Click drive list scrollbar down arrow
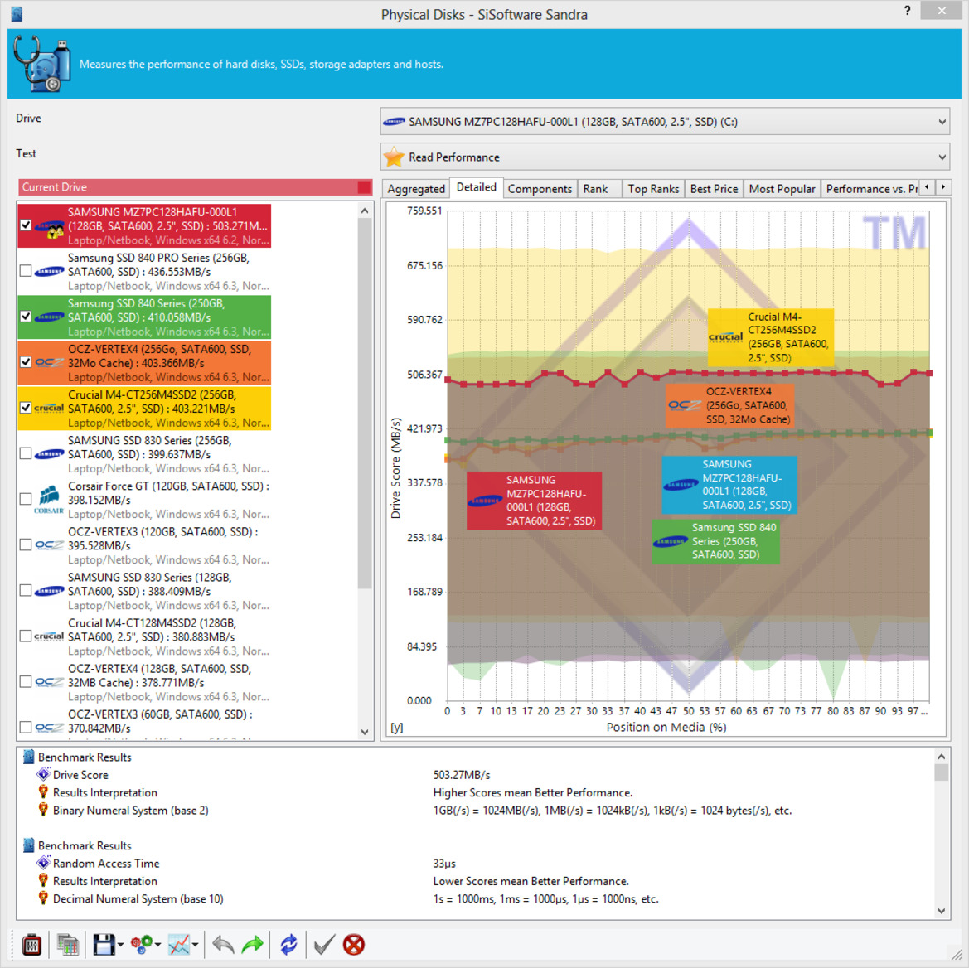This screenshot has width=969, height=968. [365, 732]
